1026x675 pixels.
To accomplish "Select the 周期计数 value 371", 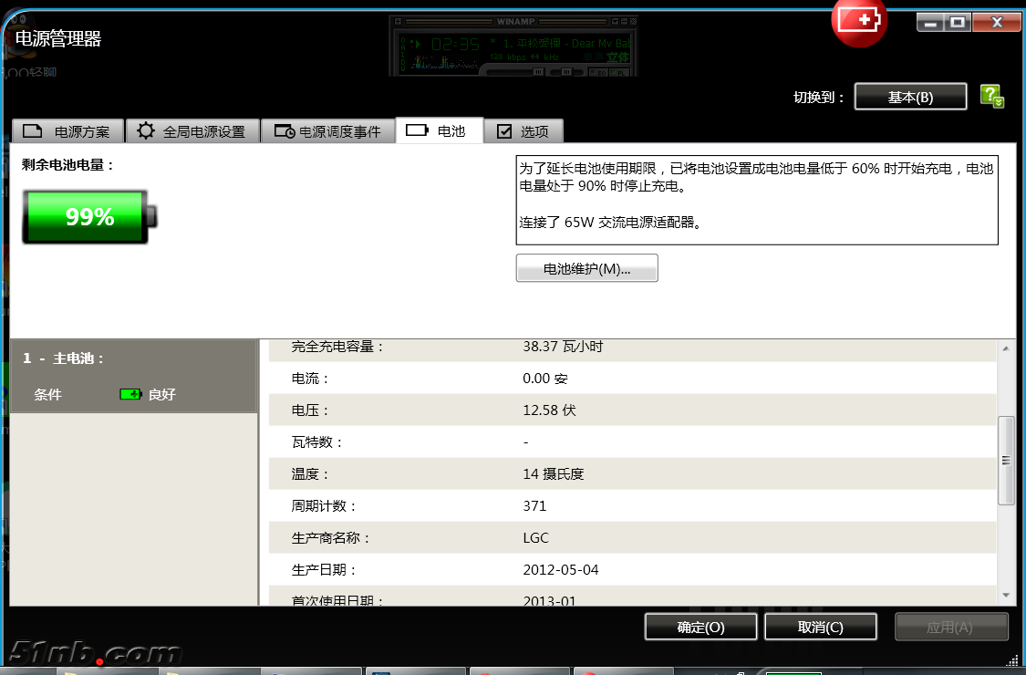I will (534, 505).
